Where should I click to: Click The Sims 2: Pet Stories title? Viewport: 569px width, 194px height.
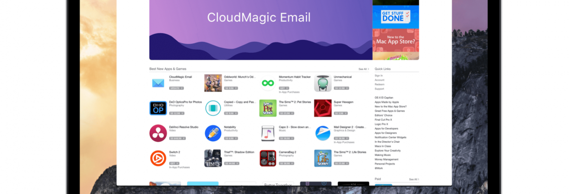coord(295,102)
